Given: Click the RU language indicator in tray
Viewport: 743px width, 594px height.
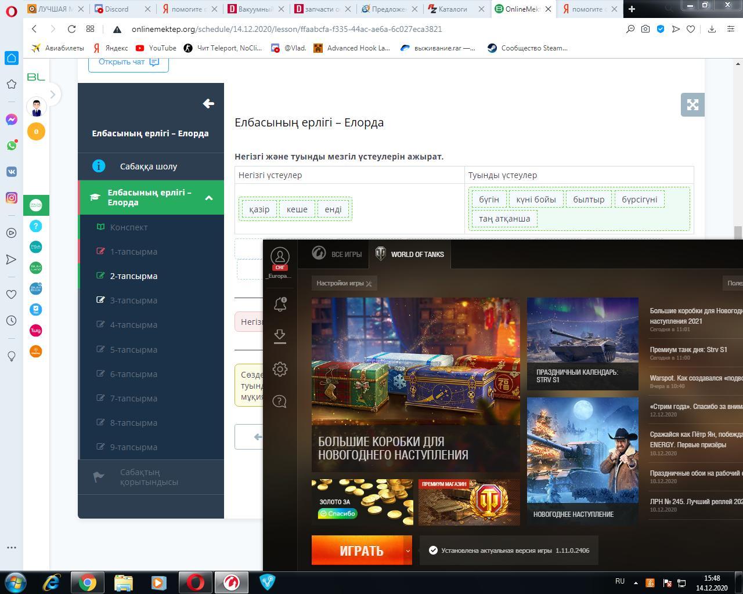Looking at the screenshot, I should [x=620, y=581].
